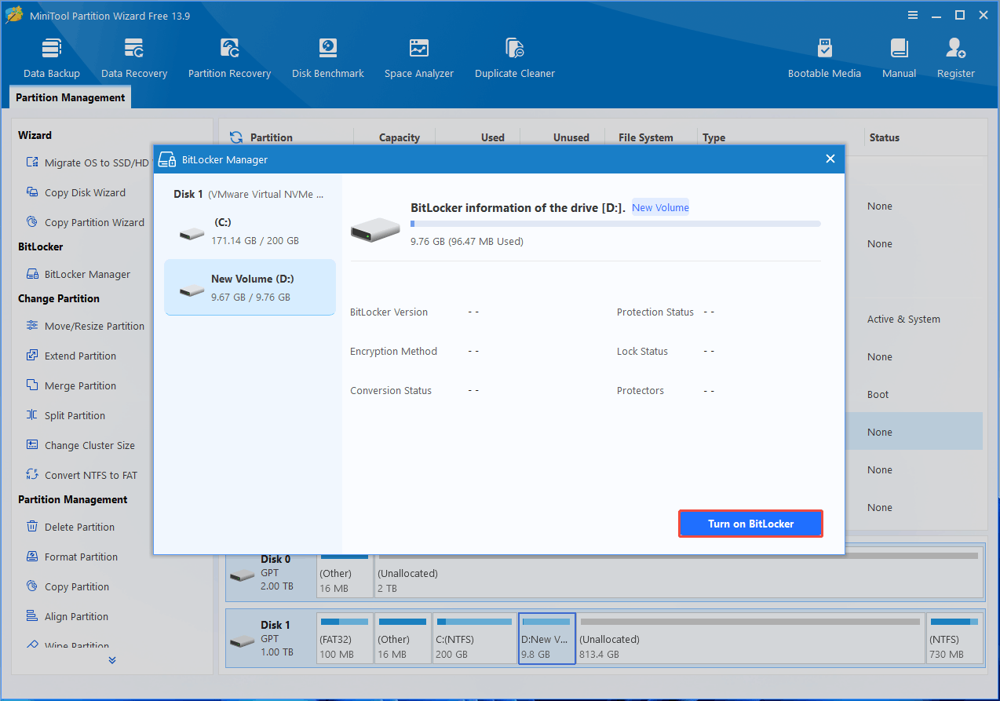1000x701 pixels.
Task: Choose Change Cluster Size
Action: (x=80, y=445)
